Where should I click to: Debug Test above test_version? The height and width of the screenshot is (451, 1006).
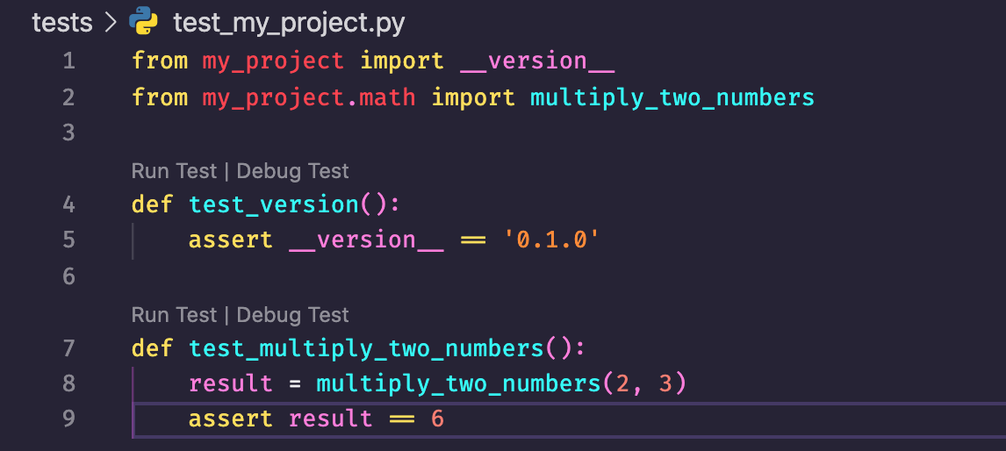coord(292,170)
